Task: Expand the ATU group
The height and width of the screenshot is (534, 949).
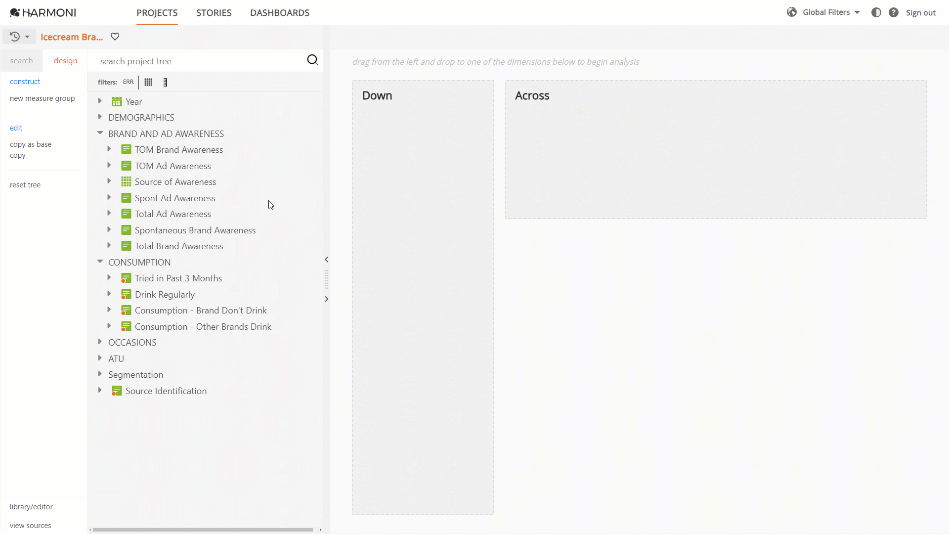Action: pos(100,358)
